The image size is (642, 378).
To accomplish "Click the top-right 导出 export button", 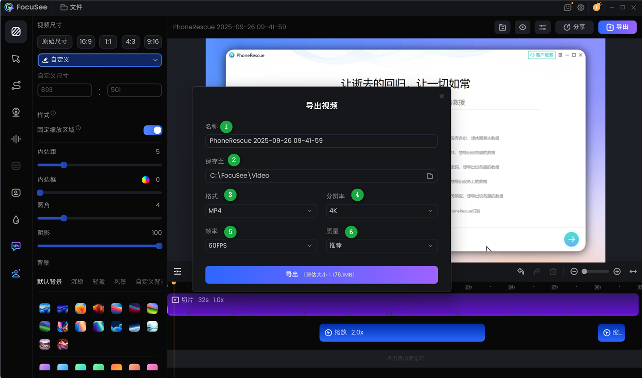I will point(617,27).
